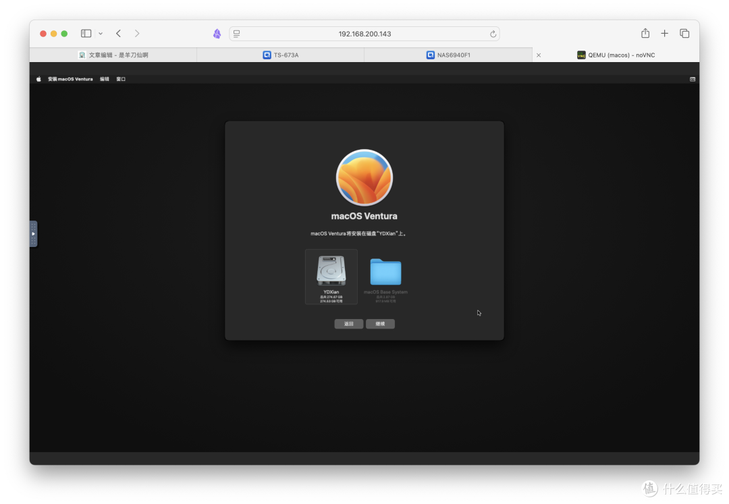This screenshot has height=504, width=729.
Task: Open the Apple menu in the VM
Action: [x=38, y=79]
